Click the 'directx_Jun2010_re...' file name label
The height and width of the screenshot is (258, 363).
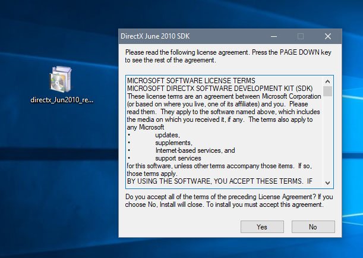point(62,100)
